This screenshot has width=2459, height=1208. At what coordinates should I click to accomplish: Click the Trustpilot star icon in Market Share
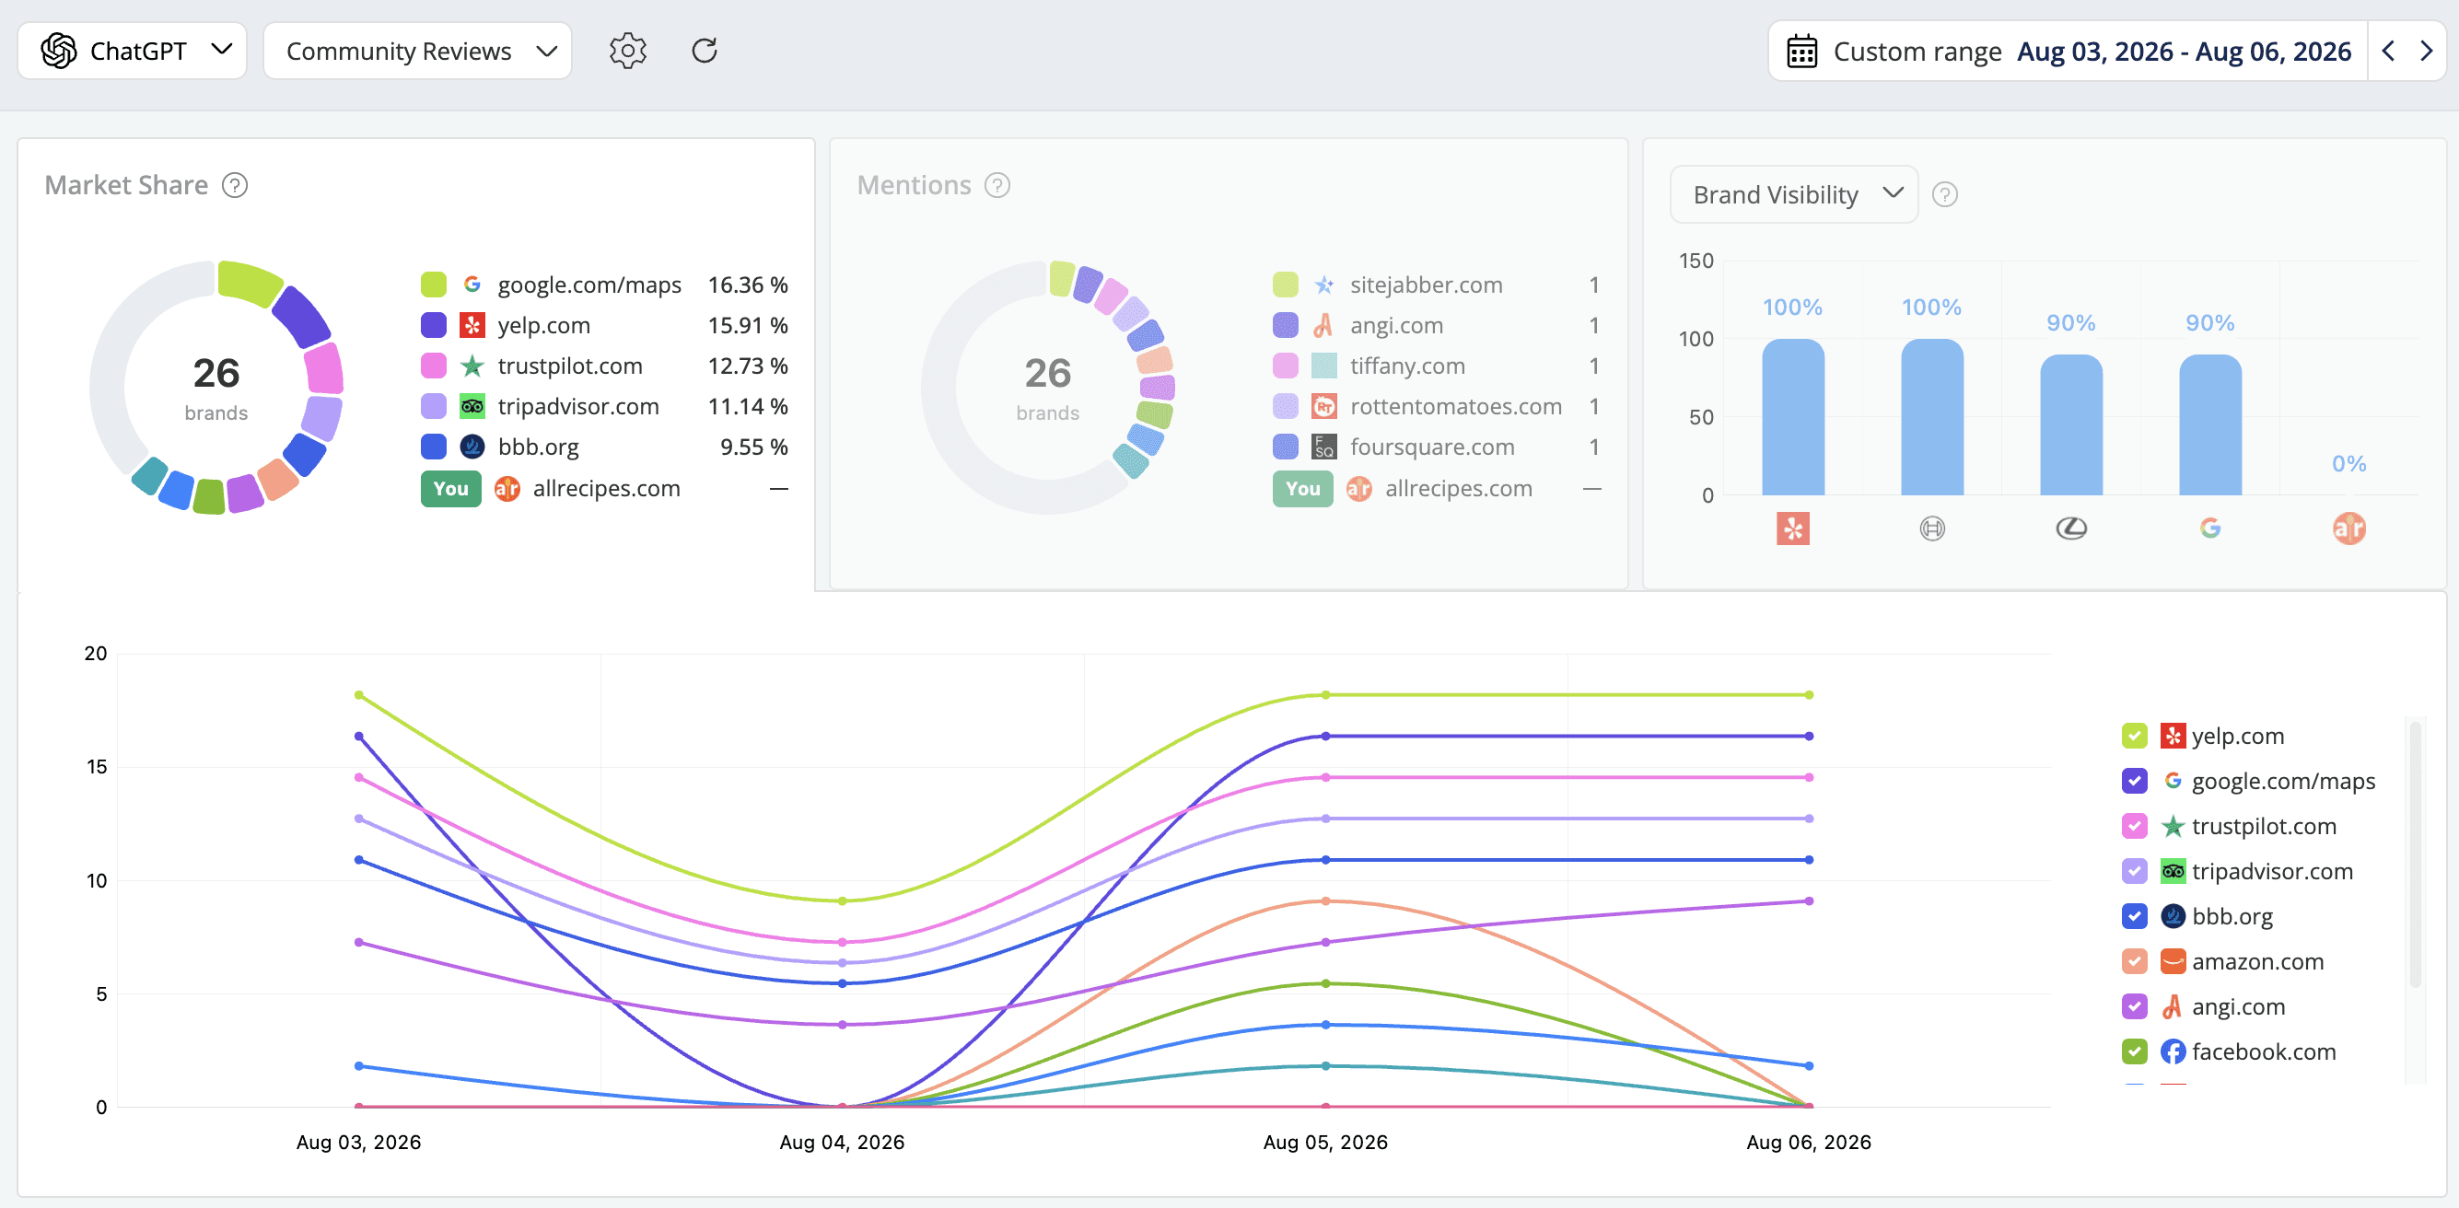point(472,366)
